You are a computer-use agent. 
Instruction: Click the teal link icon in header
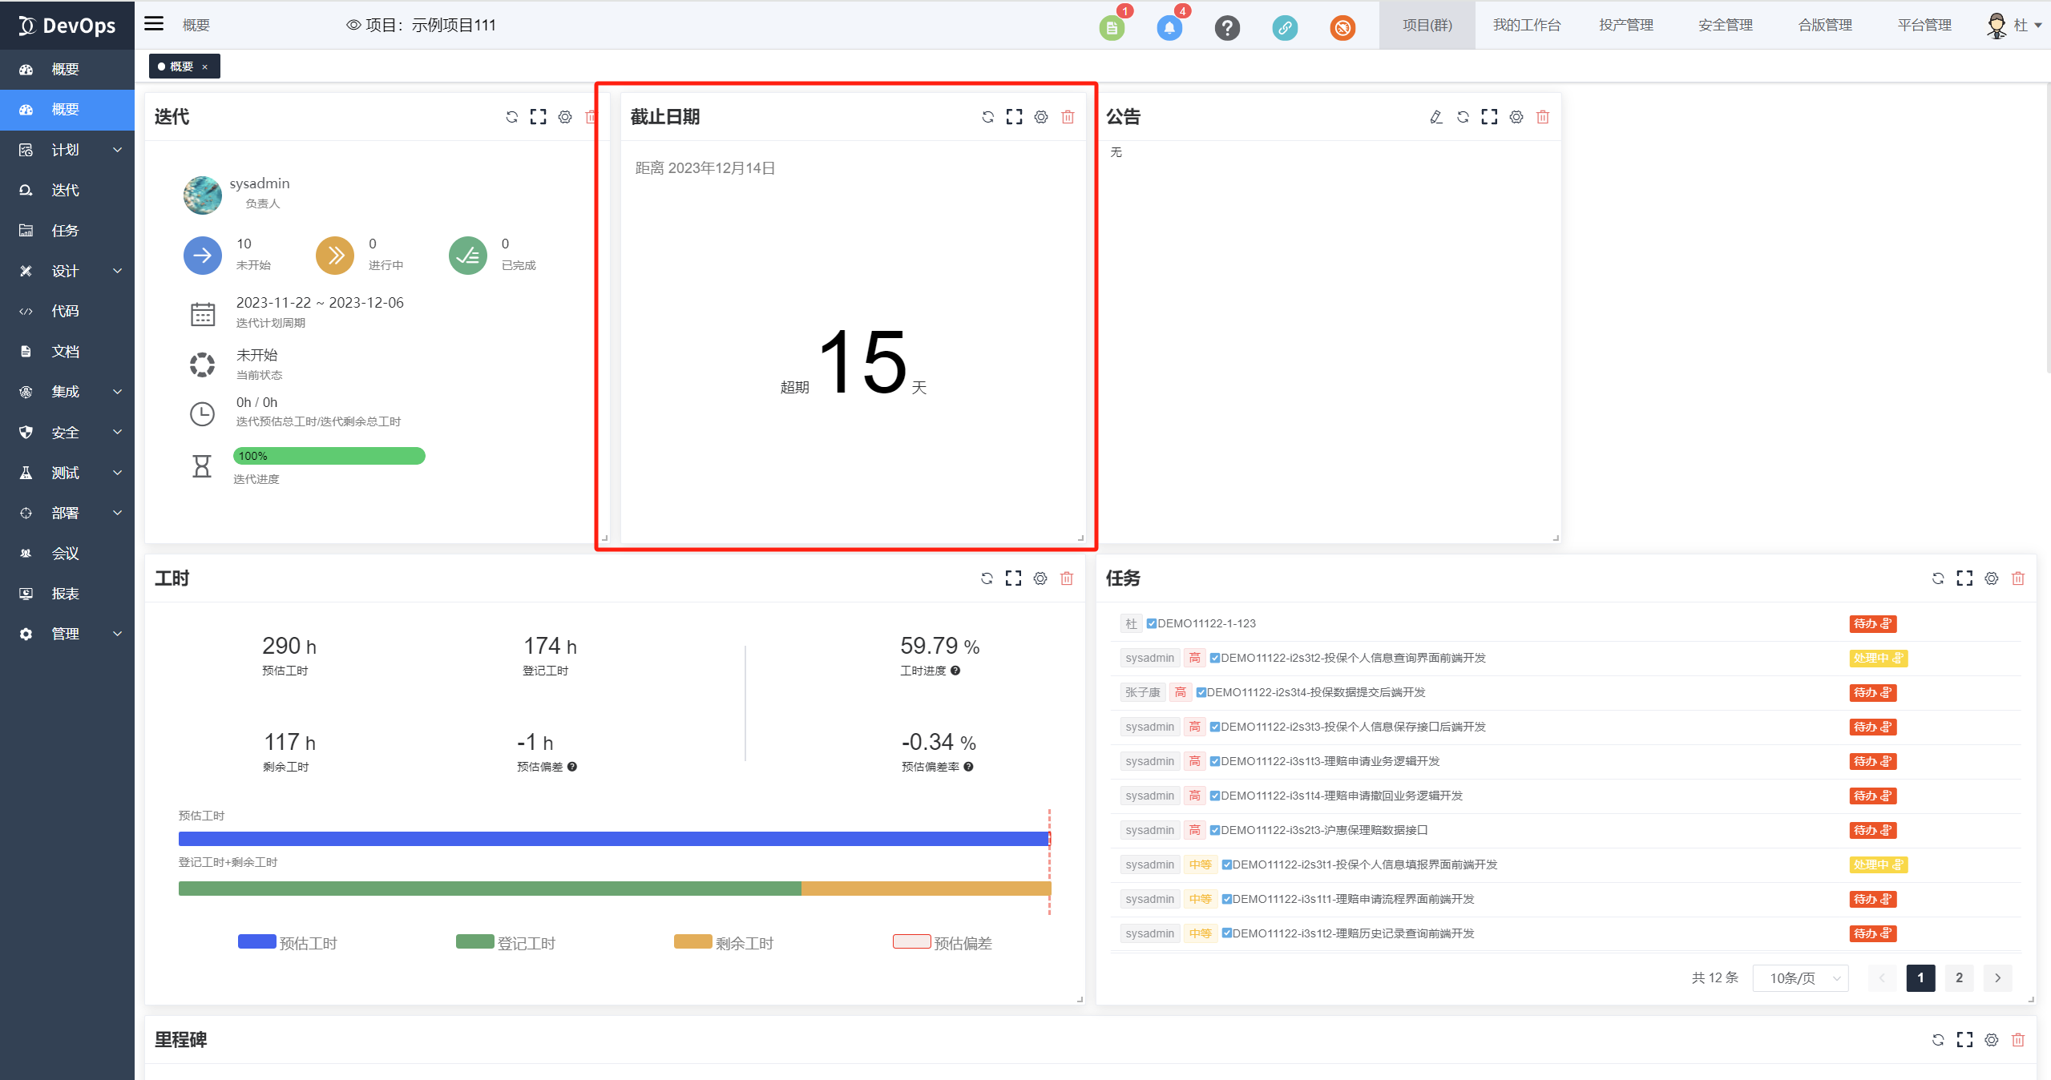click(x=1284, y=28)
